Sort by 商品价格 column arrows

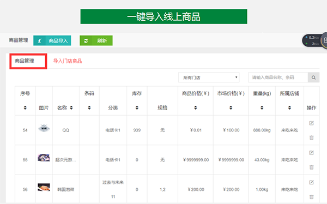(196, 108)
